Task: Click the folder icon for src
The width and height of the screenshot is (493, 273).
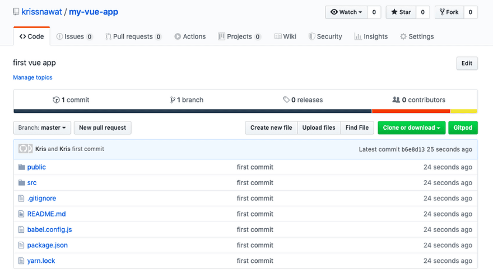Action: point(22,182)
